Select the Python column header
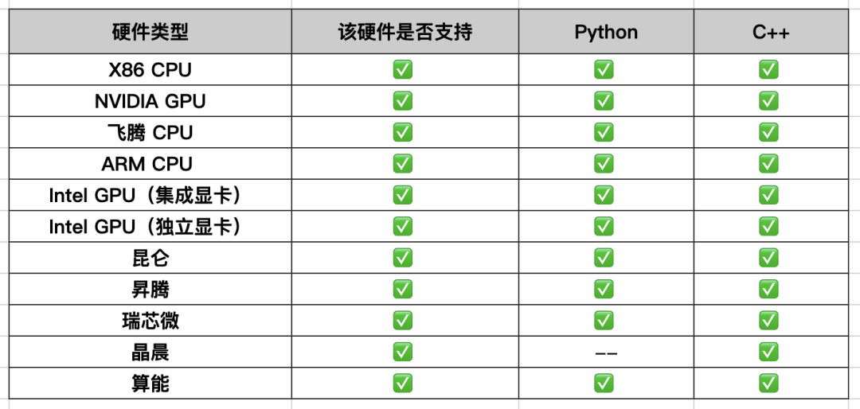860x409 pixels. click(x=606, y=32)
